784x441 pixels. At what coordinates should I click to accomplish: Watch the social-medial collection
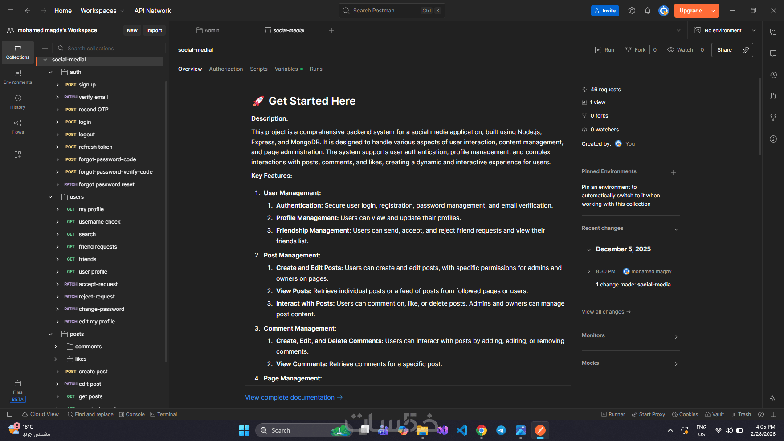click(680, 50)
